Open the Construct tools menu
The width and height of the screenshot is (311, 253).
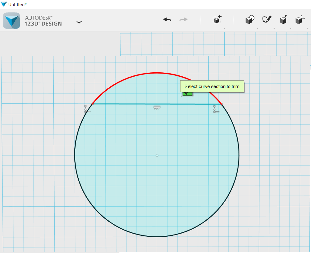coord(283,20)
